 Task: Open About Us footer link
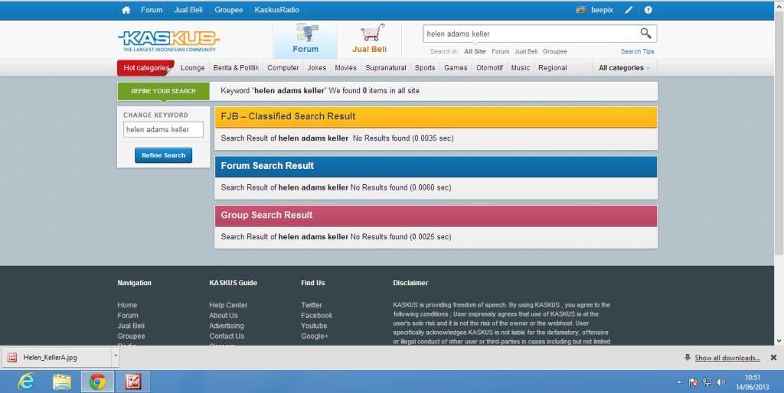coord(224,316)
